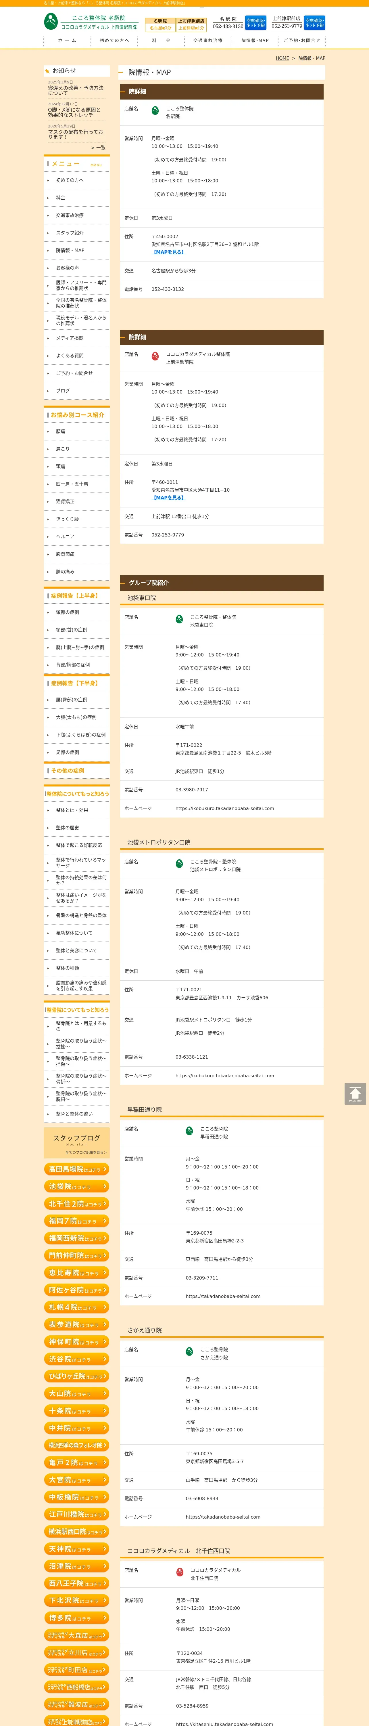Click the green logo beside 池袋東口院 name

(x=180, y=619)
